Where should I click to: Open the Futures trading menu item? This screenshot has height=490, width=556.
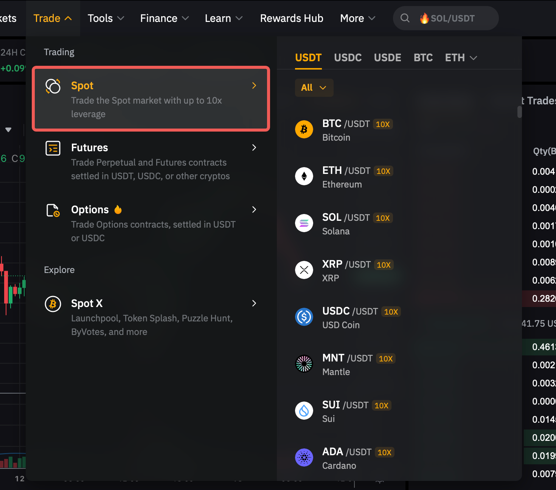coord(151,161)
